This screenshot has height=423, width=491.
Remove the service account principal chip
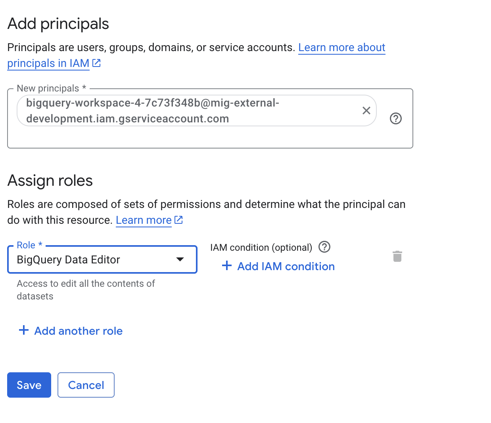[x=366, y=111]
